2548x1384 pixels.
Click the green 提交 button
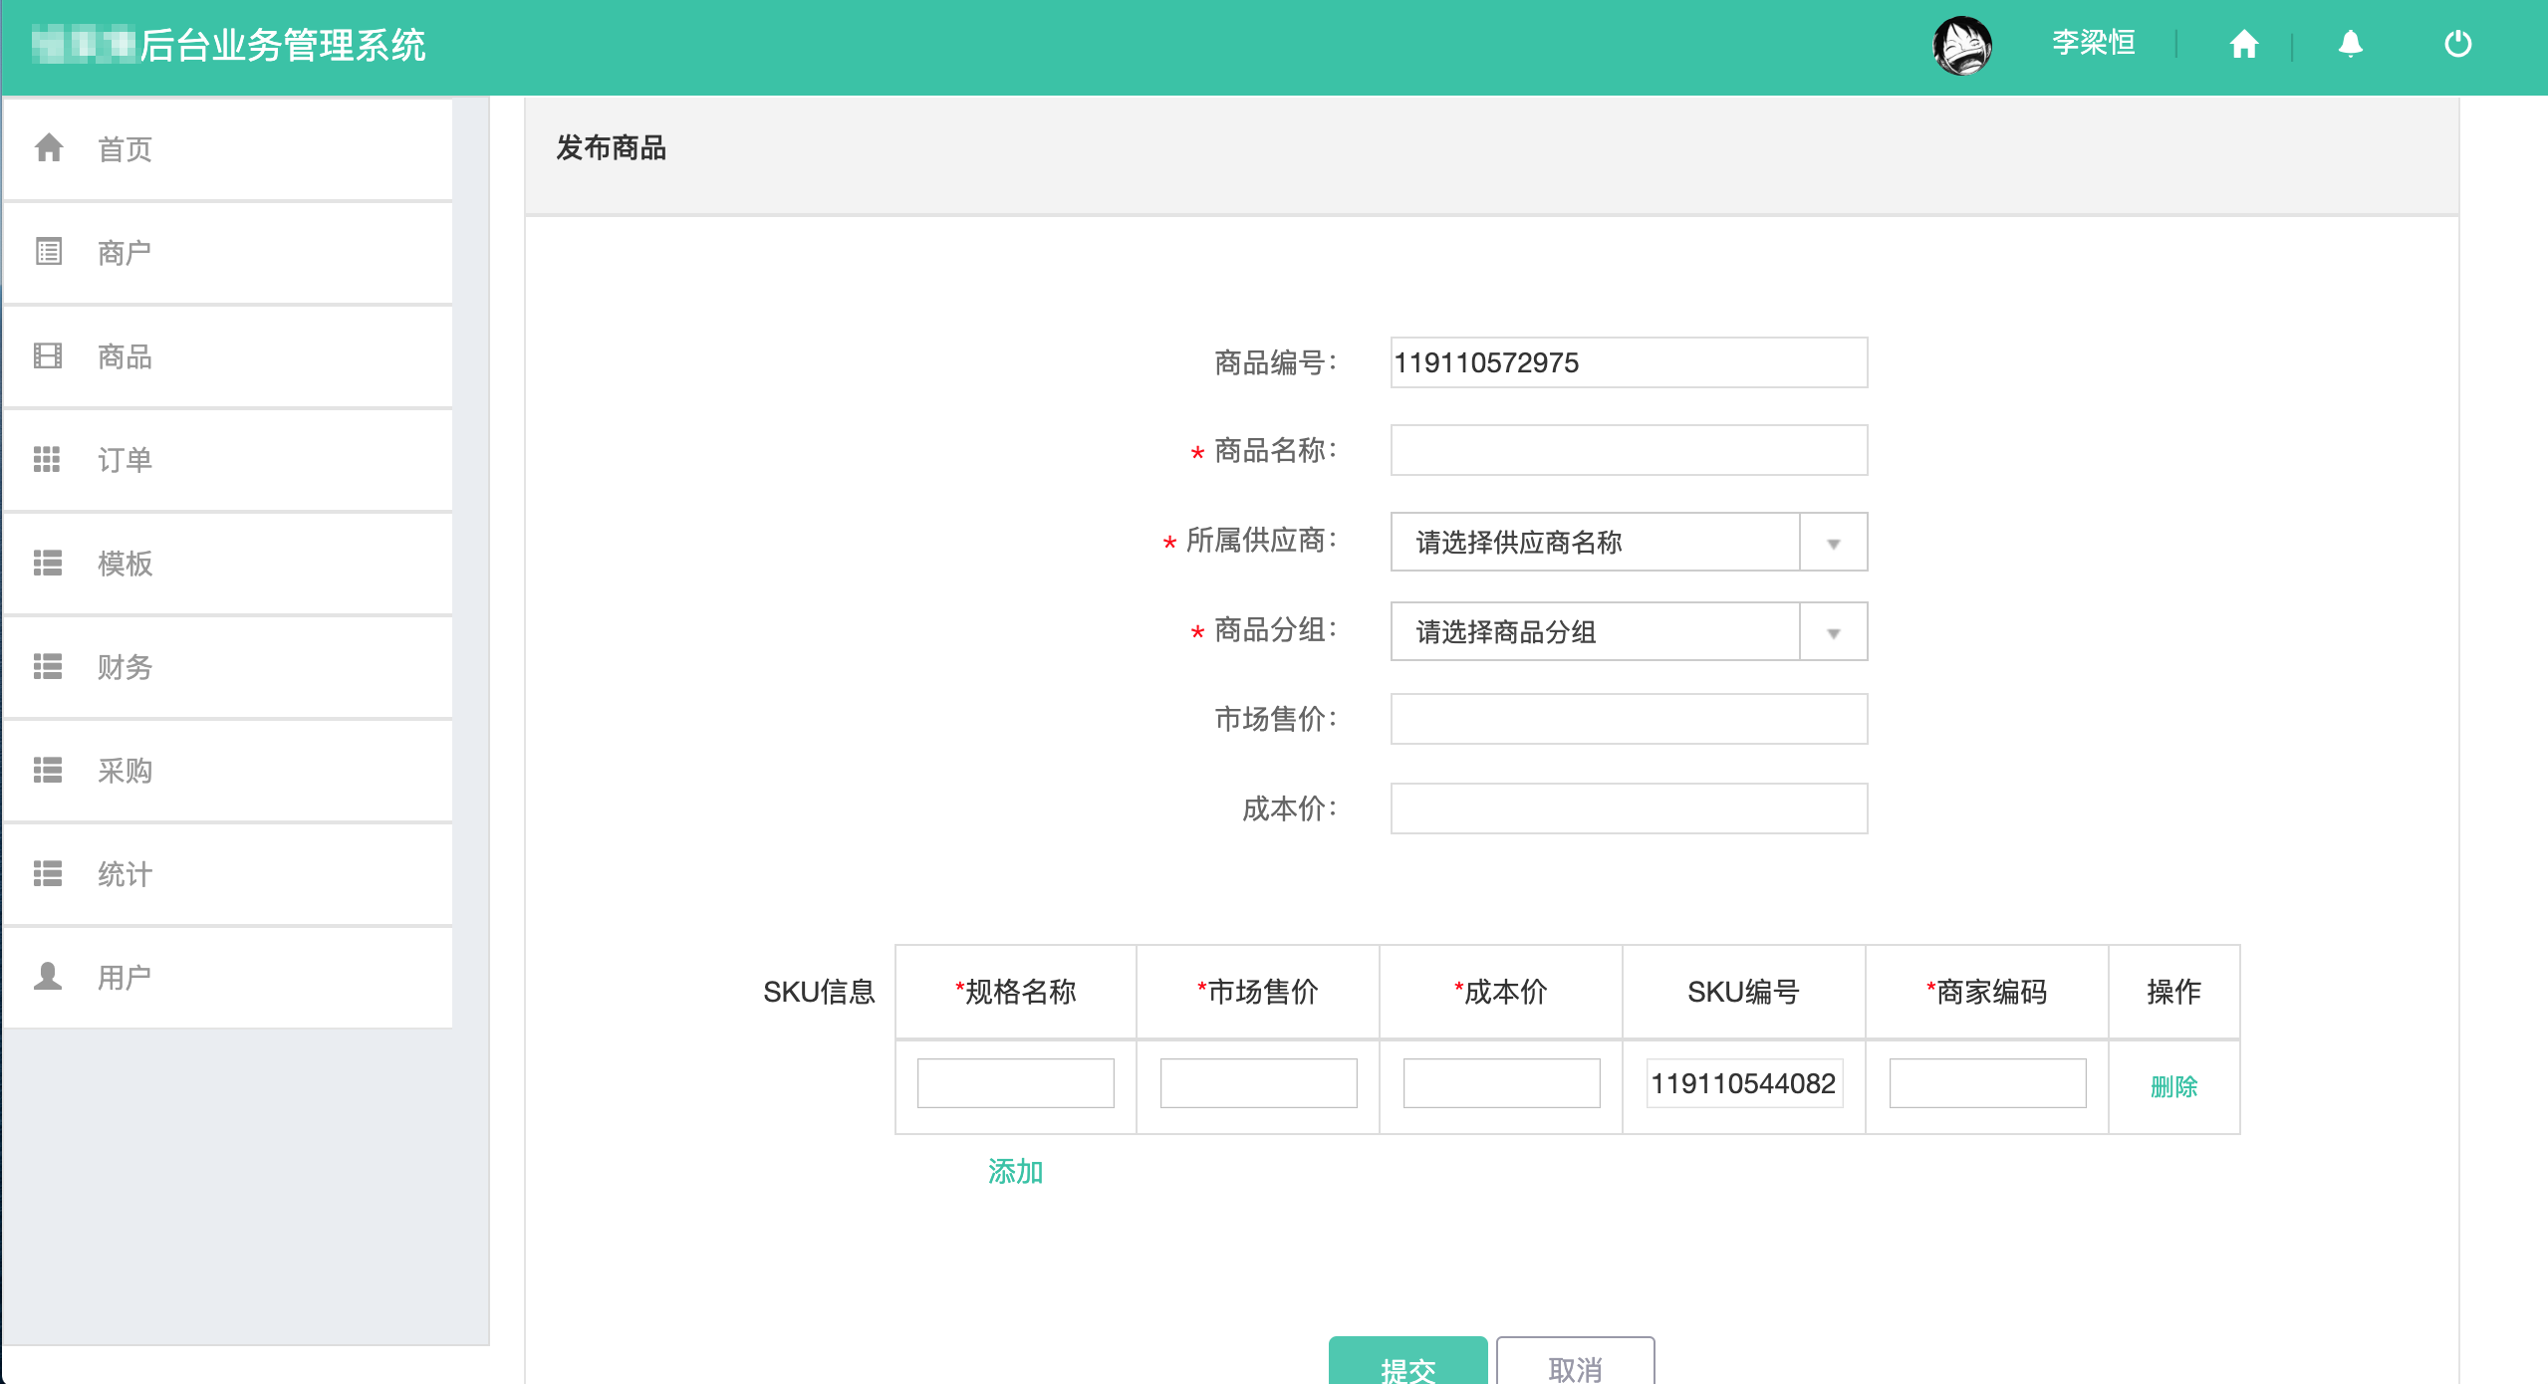tap(1407, 1361)
